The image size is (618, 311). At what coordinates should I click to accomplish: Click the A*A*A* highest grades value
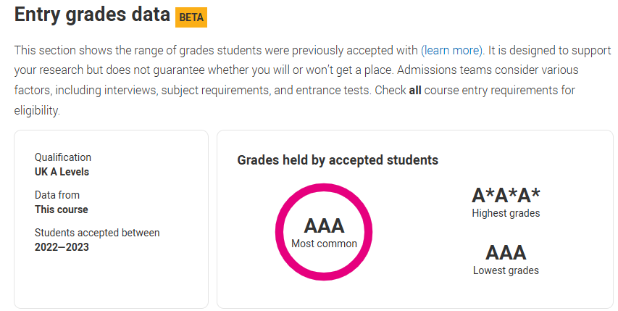pyautogui.click(x=506, y=195)
